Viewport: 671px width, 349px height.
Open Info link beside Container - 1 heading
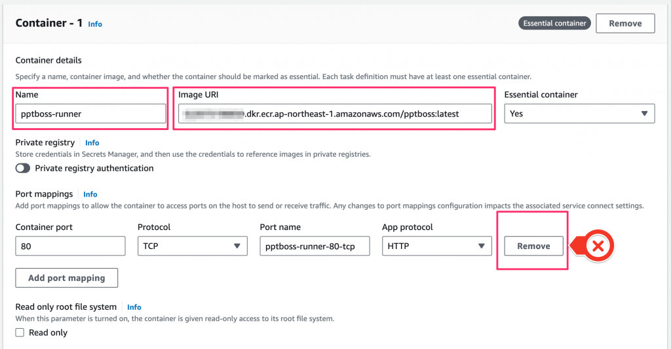(x=95, y=24)
